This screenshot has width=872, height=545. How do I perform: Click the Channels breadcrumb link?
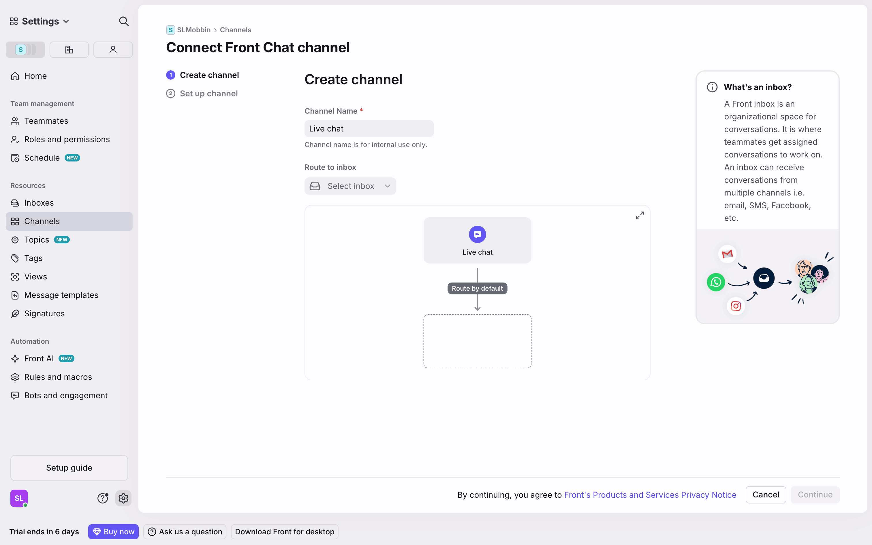pos(235,30)
